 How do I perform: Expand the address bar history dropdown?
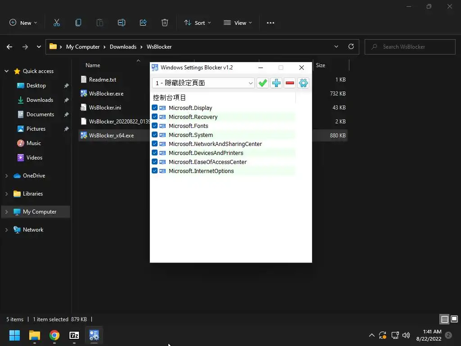(336, 46)
